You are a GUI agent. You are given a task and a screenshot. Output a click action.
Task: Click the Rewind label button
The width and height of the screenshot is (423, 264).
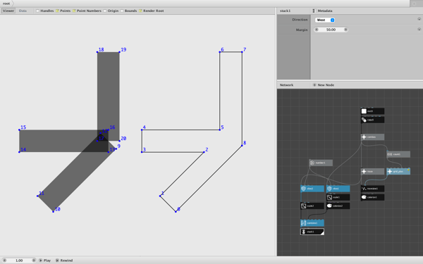[x=66, y=260]
